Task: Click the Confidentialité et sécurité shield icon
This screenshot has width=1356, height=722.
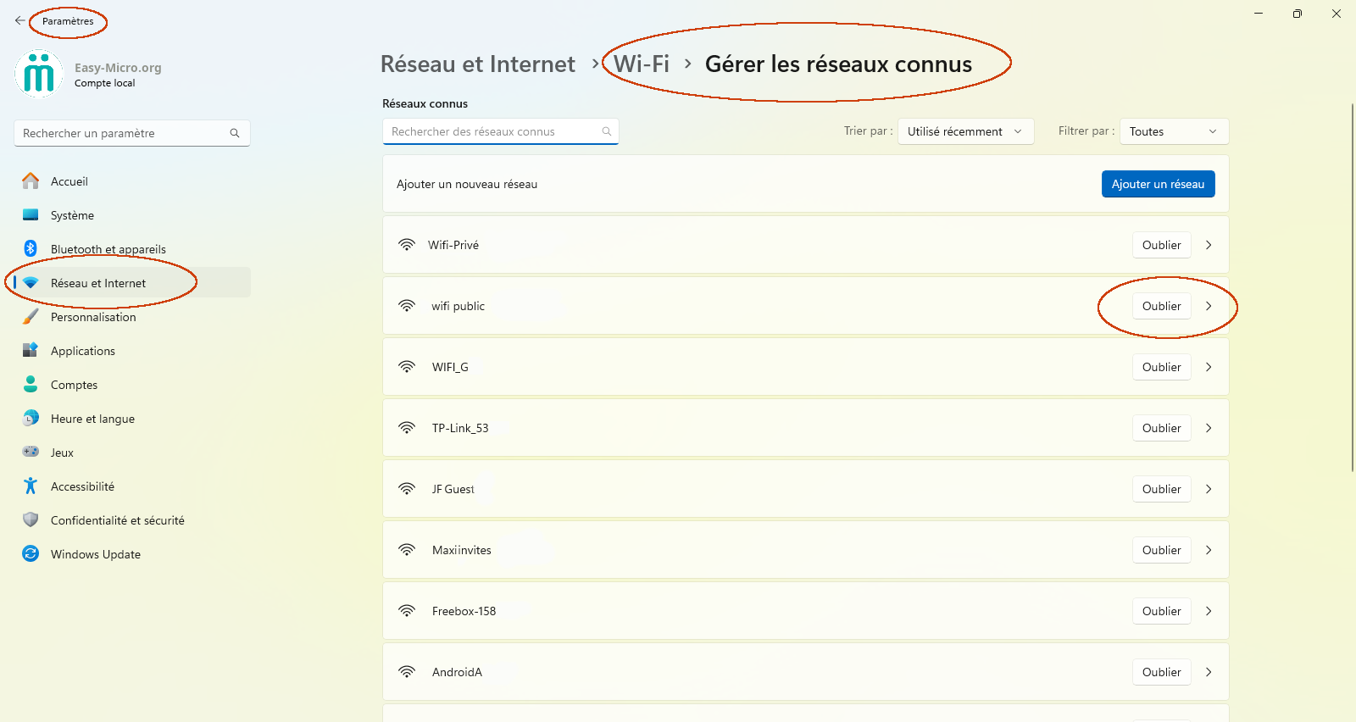Action: pos(31,519)
